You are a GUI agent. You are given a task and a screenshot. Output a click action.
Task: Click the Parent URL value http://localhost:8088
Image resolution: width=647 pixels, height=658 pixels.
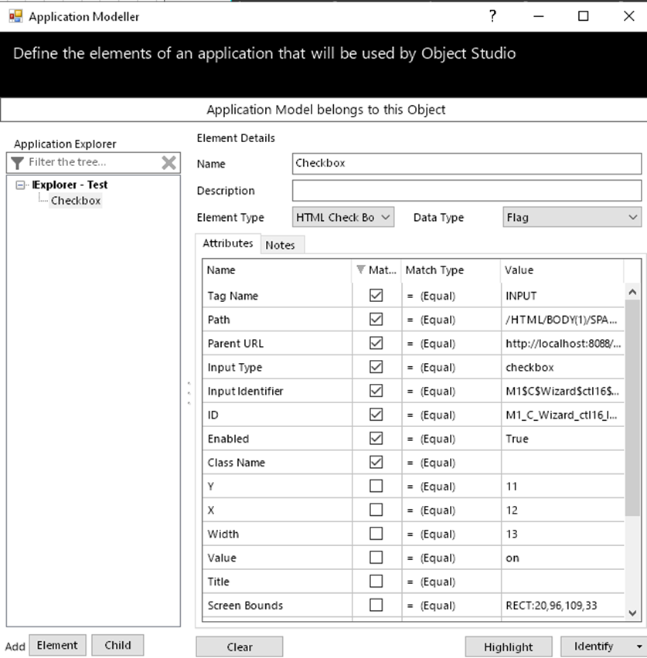coord(563,344)
